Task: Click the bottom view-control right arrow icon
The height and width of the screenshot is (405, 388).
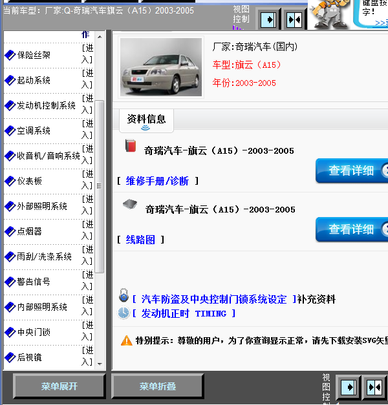Action: coord(348,387)
